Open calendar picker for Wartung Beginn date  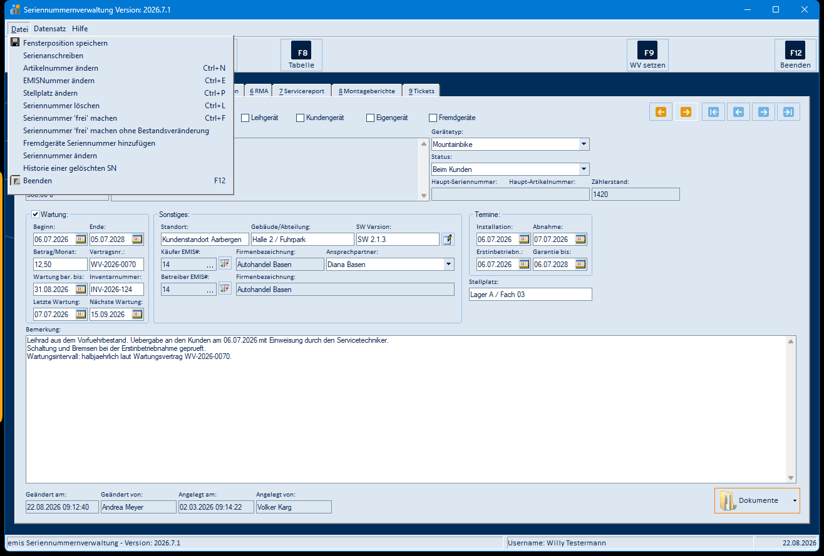[x=81, y=239]
